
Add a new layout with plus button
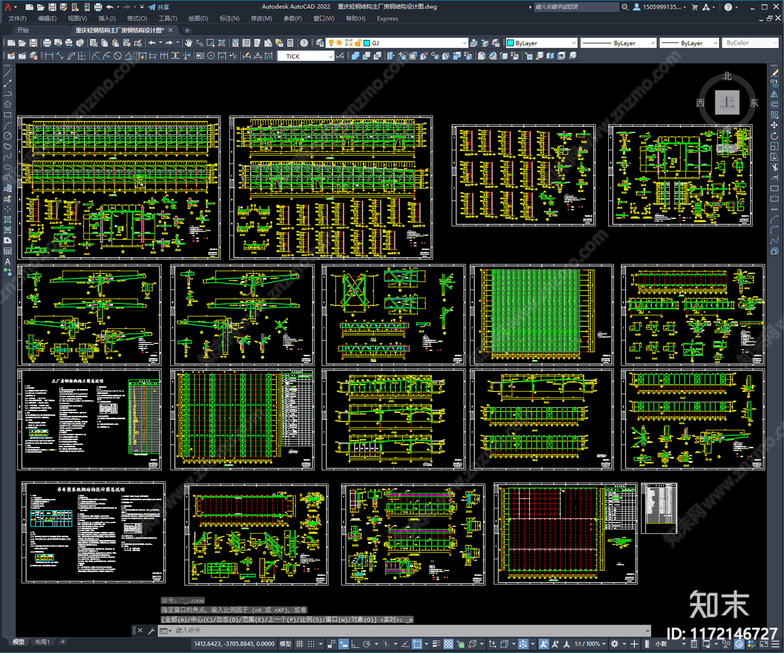click(62, 642)
